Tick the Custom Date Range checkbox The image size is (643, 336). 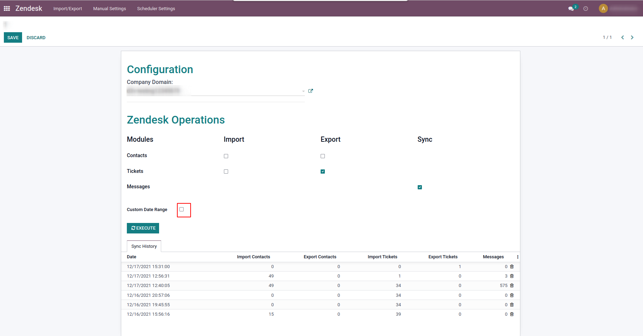point(182,209)
